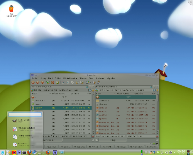Click the green checkmark select-files icon
This screenshot has width=193, height=155.
pos(48,82)
